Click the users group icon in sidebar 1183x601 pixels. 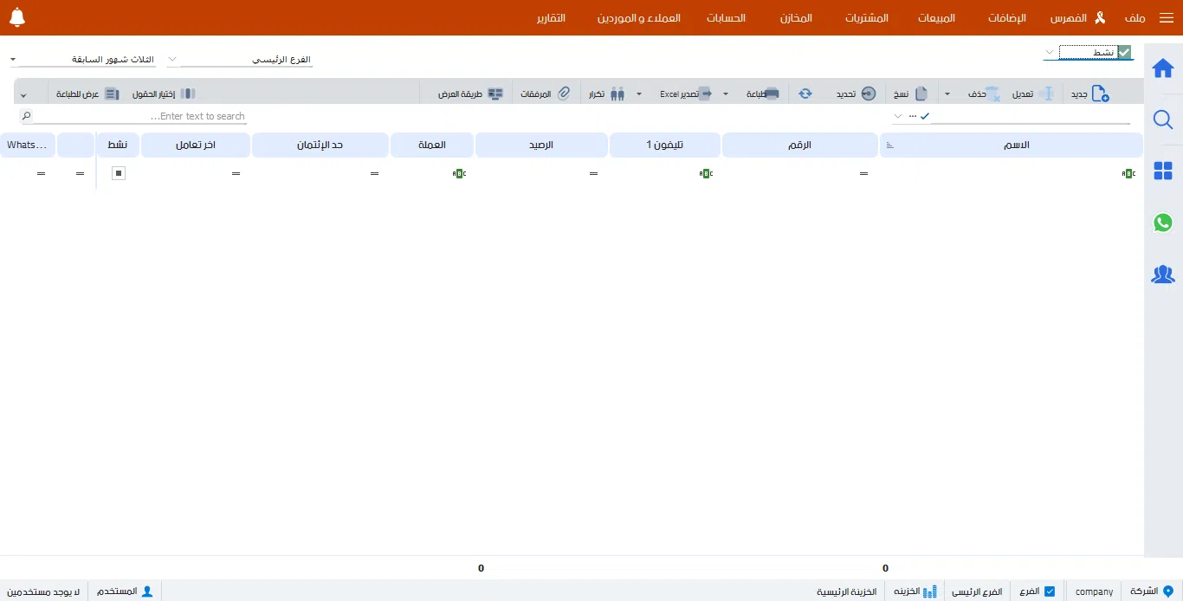coord(1163,275)
